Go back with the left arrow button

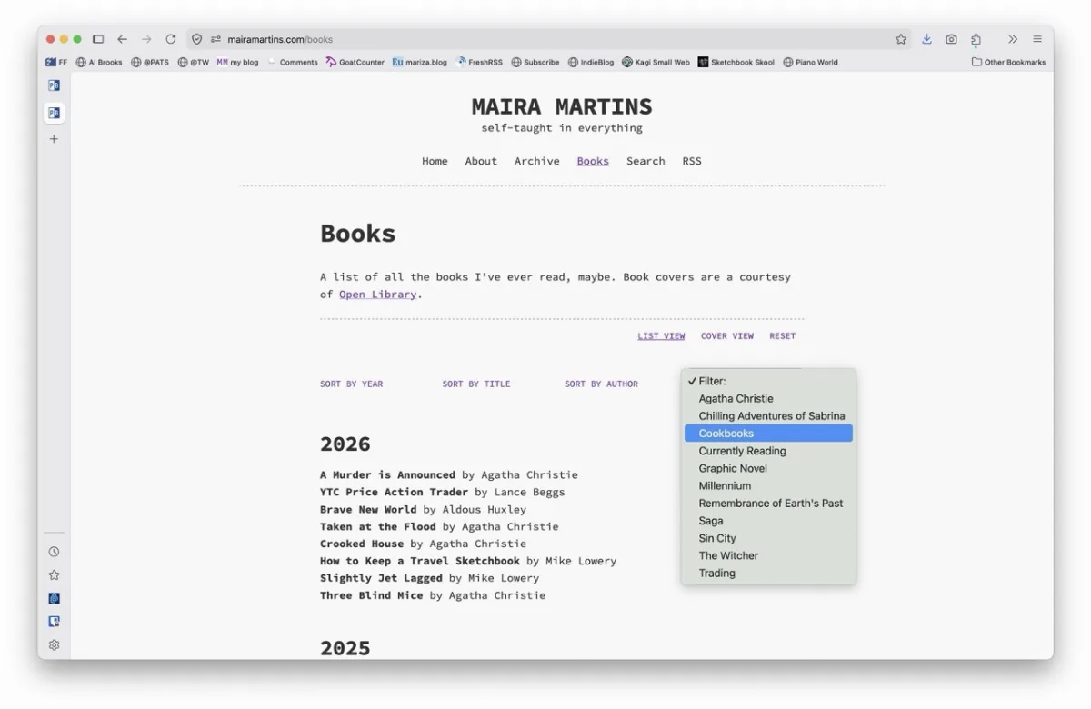[x=122, y=39]
